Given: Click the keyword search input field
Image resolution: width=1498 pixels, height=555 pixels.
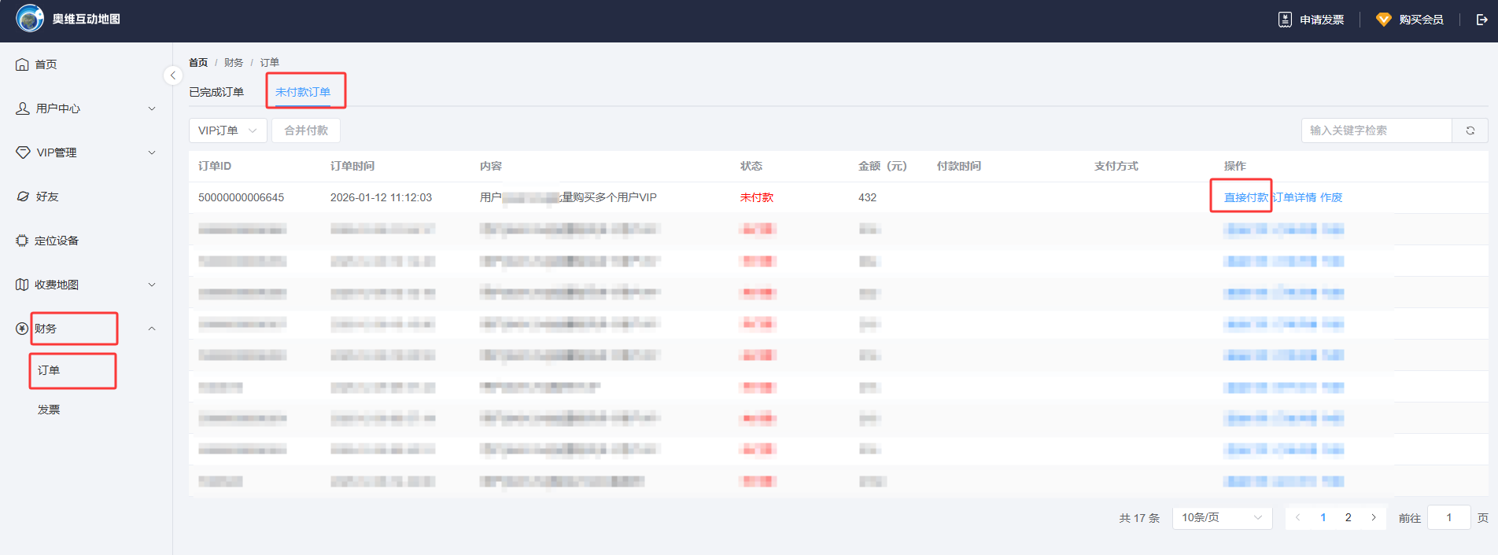Looking at the screenshot, I should (x=1375, y=130).
